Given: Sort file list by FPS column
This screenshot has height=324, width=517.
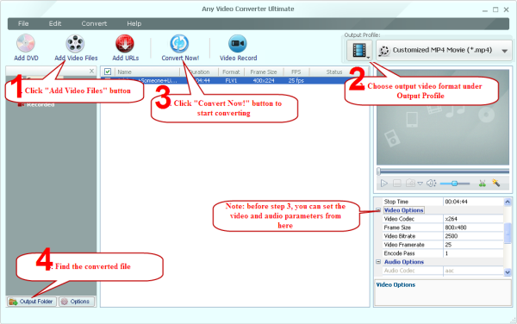Looking at the screenshot, I should pos(296,72).
